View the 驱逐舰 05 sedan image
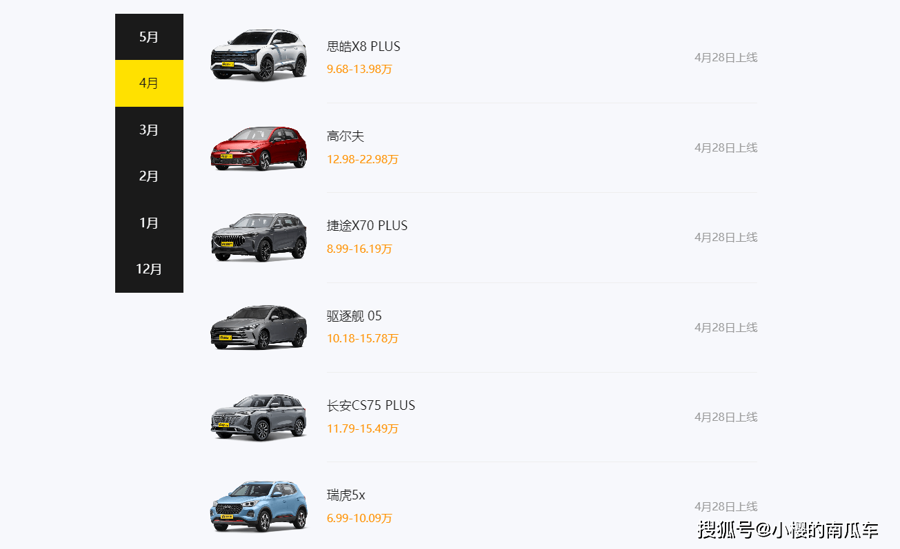Image resolution: width=900 pixels, height=549 pixels. tap(259, 327)
